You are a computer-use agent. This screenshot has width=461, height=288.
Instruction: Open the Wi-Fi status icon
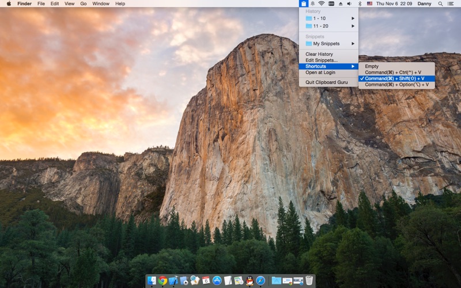(x=322, y=3)
